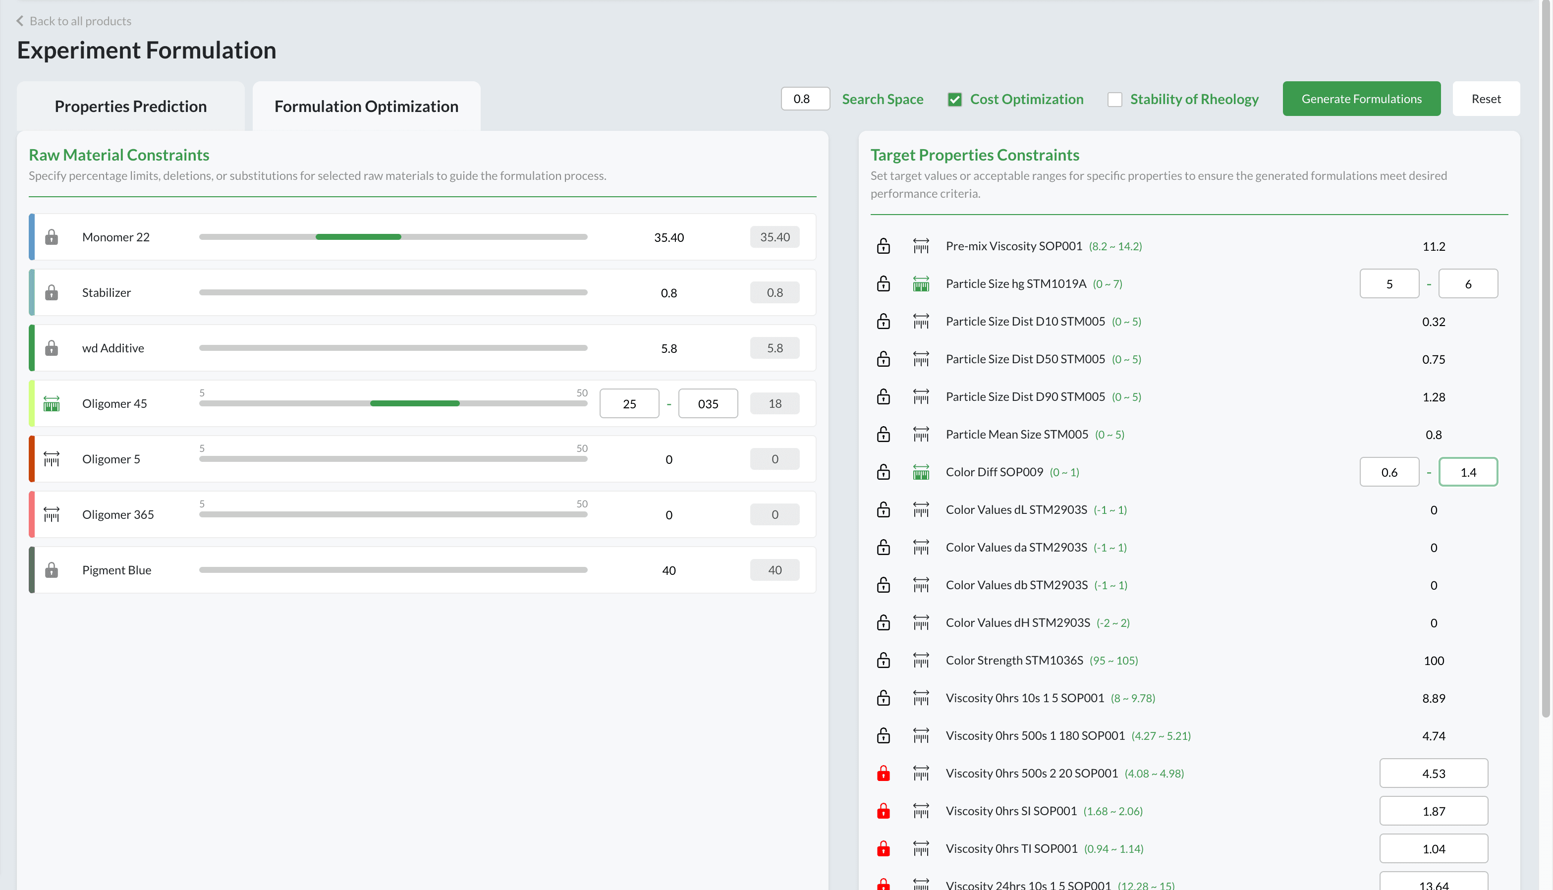This screenshot has height=890, width=1553.
Task: Click the Generate Formulations button
Action: pos(1361,99)
